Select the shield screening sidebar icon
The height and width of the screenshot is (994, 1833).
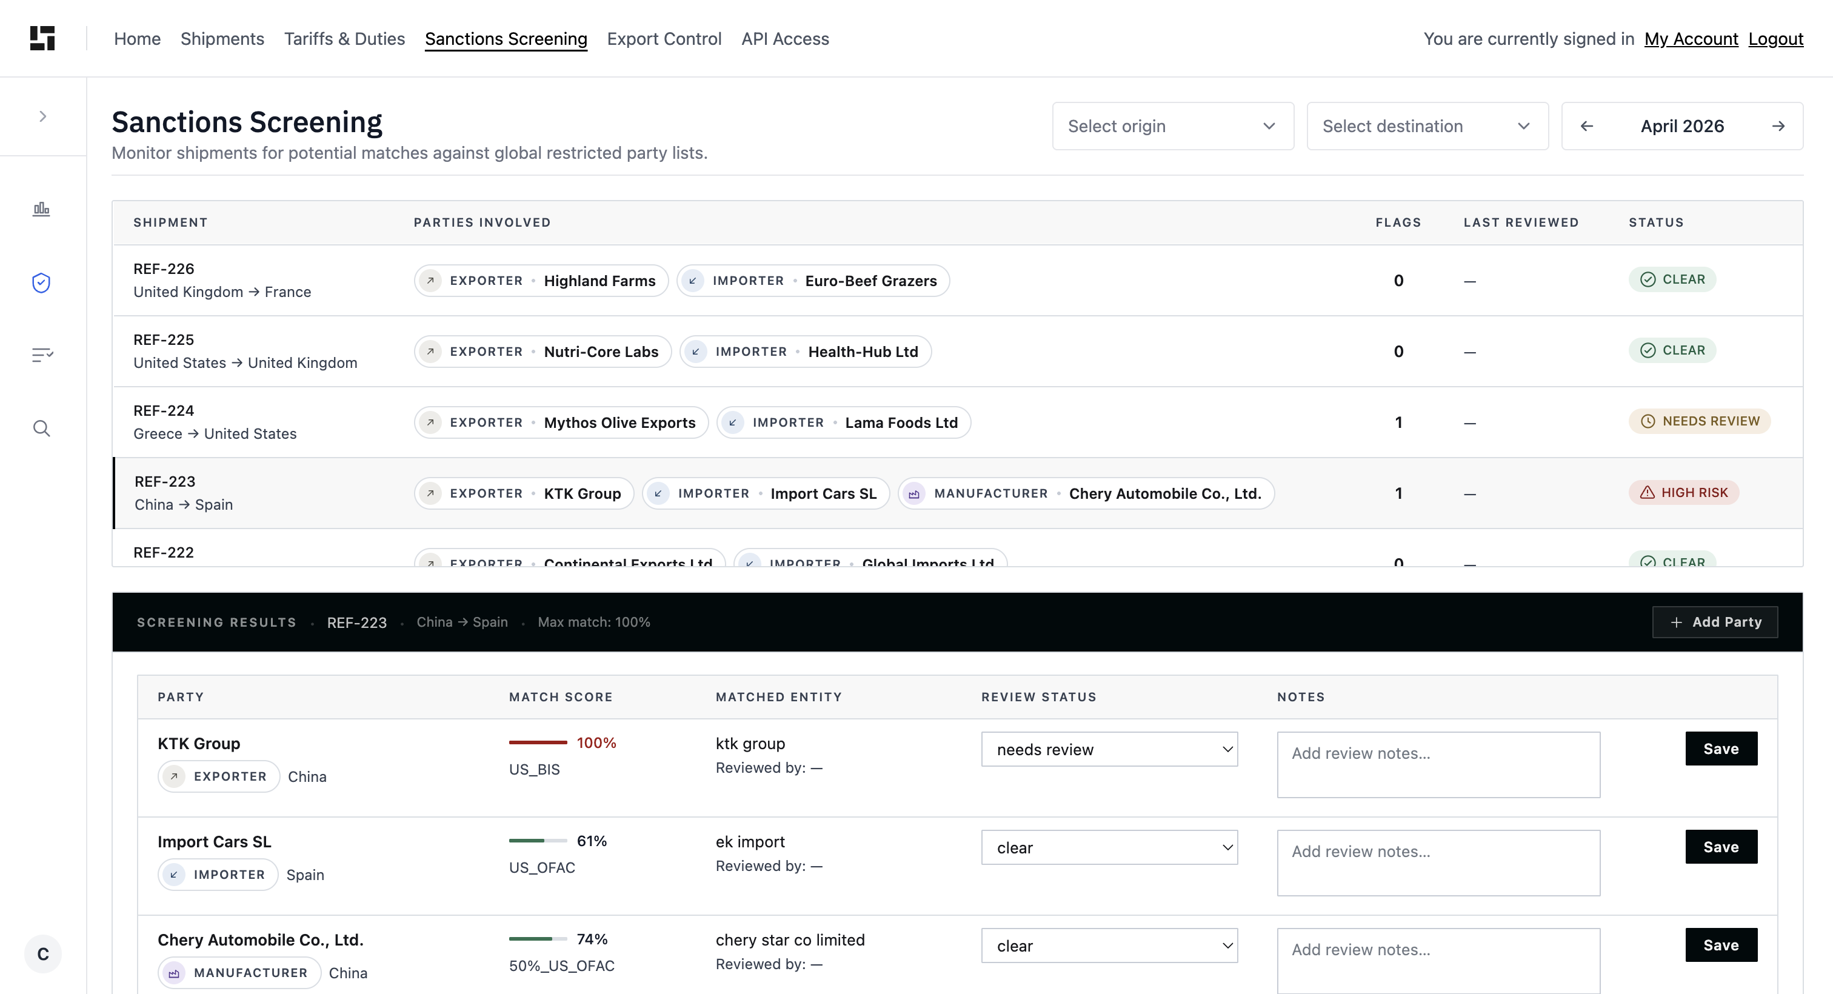click(x=41, y=282)
